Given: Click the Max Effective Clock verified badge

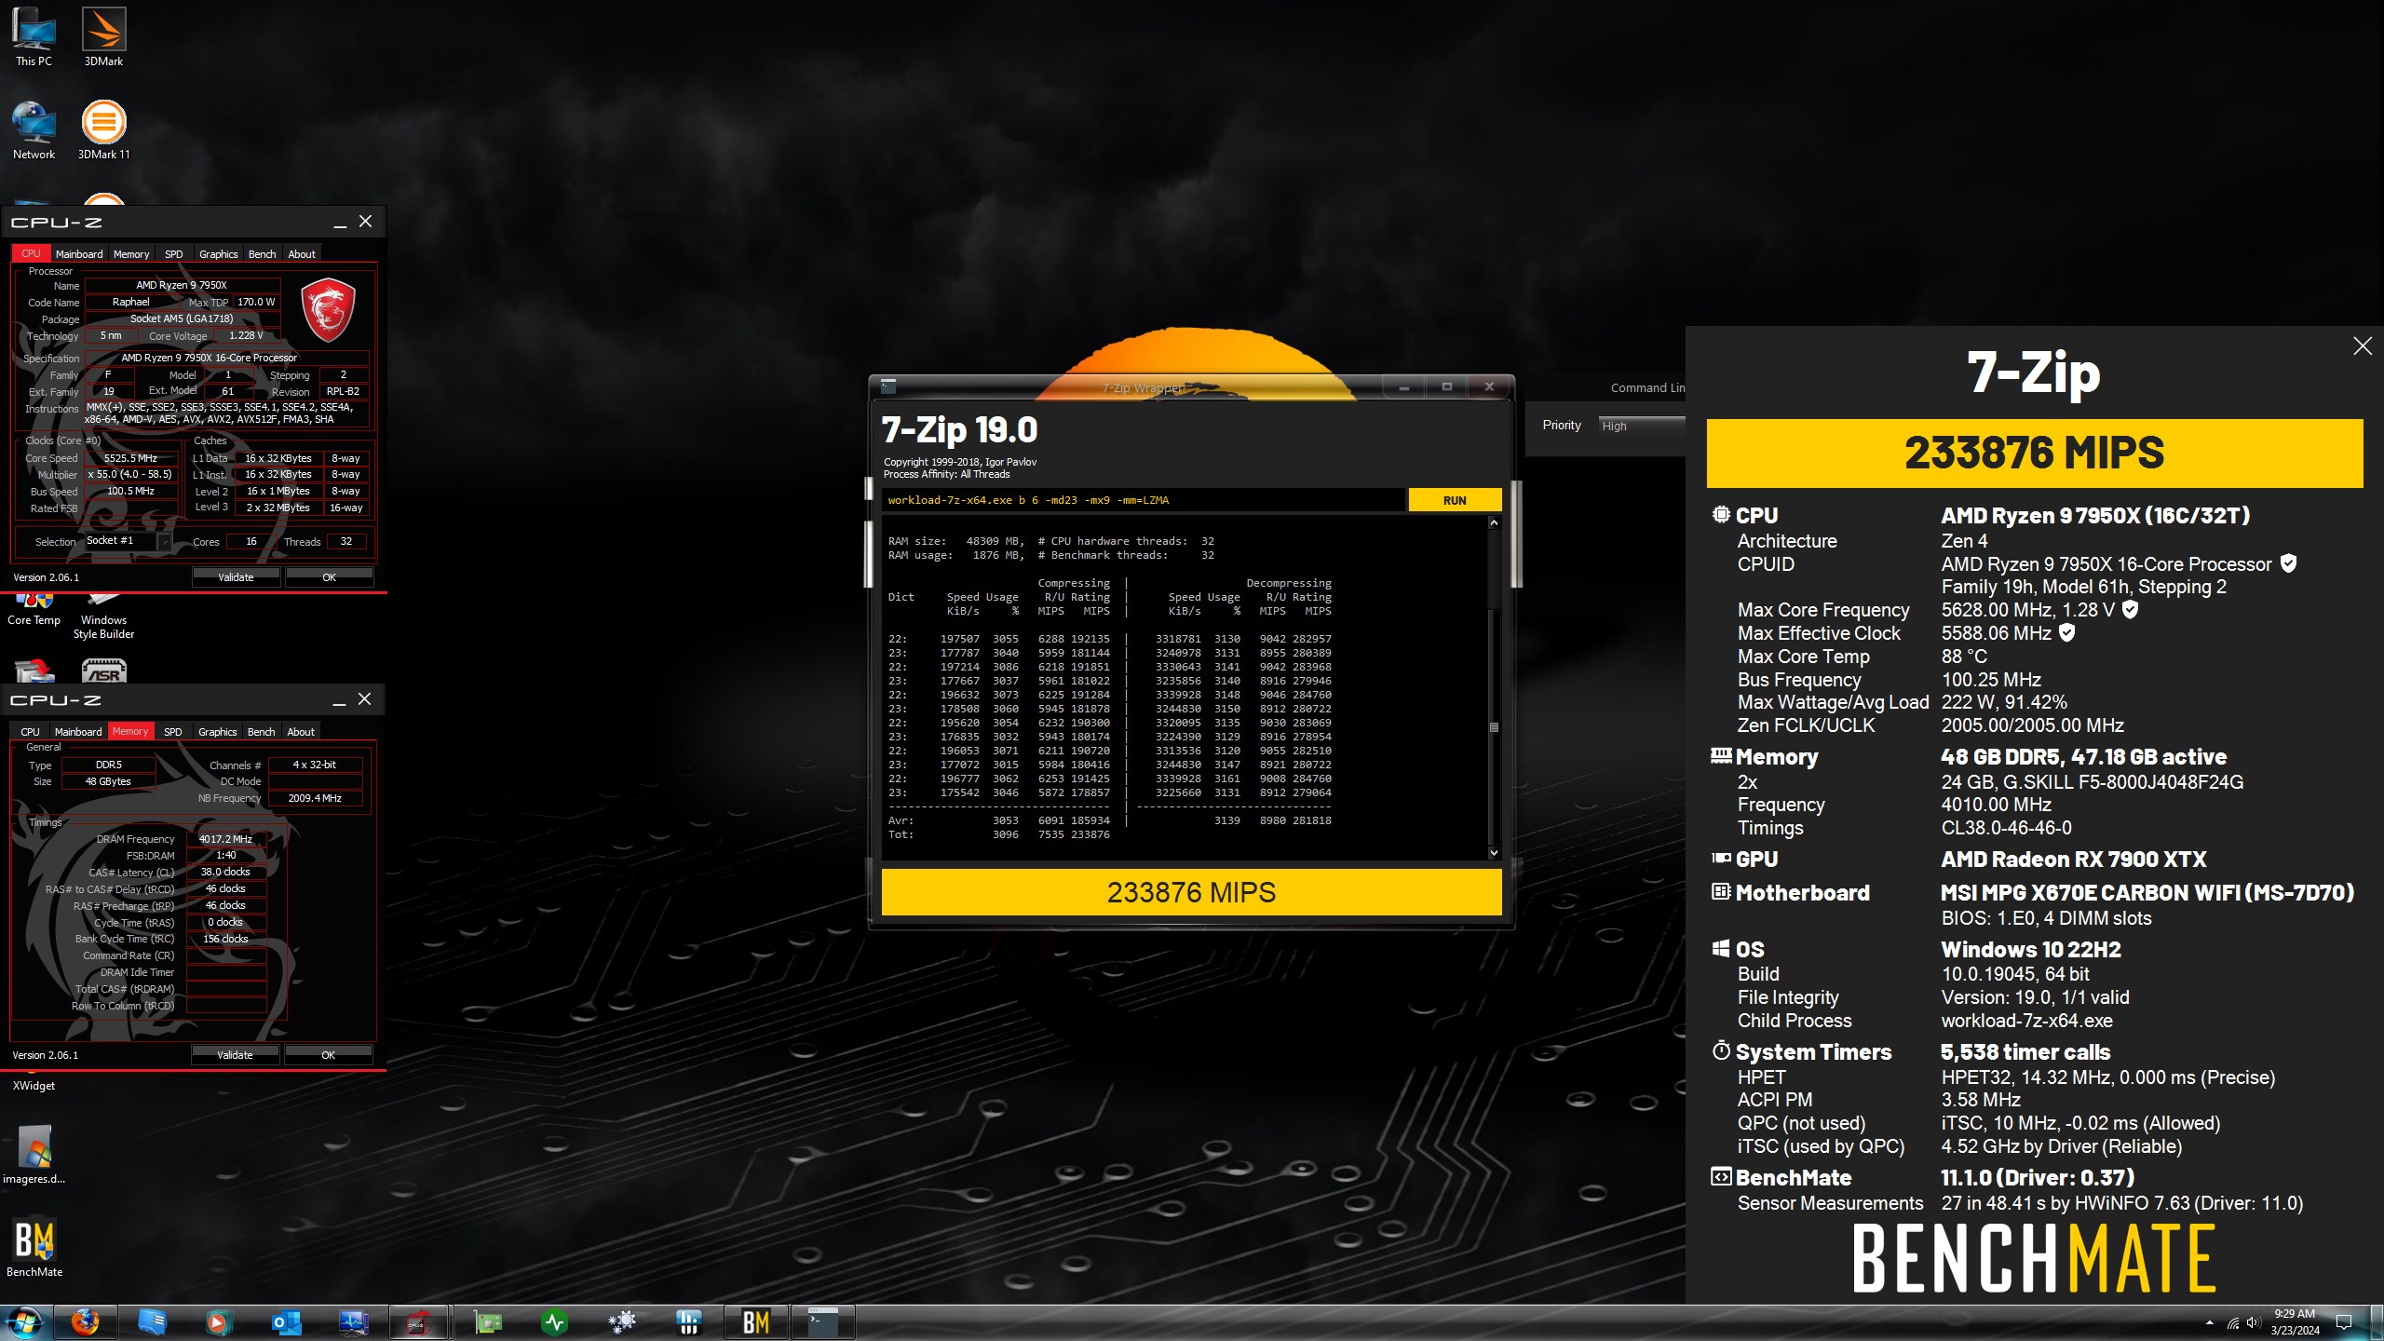Looking at the screenshot, I should 2066,632.
